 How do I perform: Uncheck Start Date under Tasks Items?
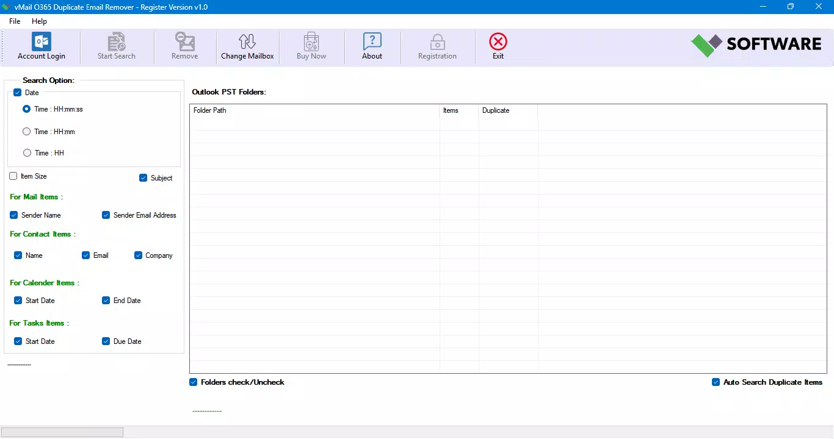(18, 341)
